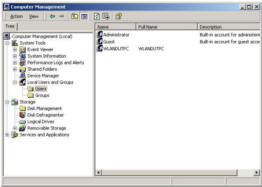Click the Up one level toolbar icon
The width and height of the screenshot is (262, 187).
[x=74, y=16]
